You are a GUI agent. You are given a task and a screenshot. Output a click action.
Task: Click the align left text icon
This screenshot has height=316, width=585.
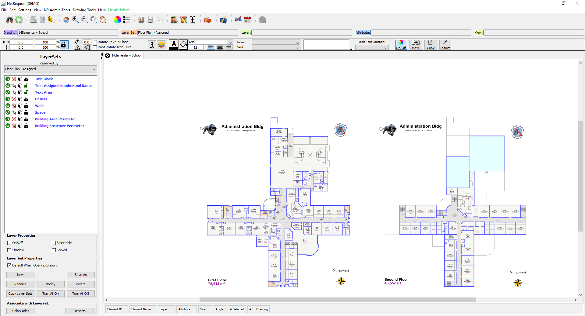coord(211,47)
